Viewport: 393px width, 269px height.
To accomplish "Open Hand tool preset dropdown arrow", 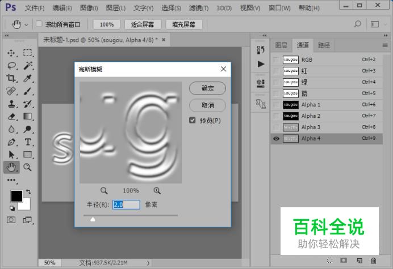I will point(26,25).
